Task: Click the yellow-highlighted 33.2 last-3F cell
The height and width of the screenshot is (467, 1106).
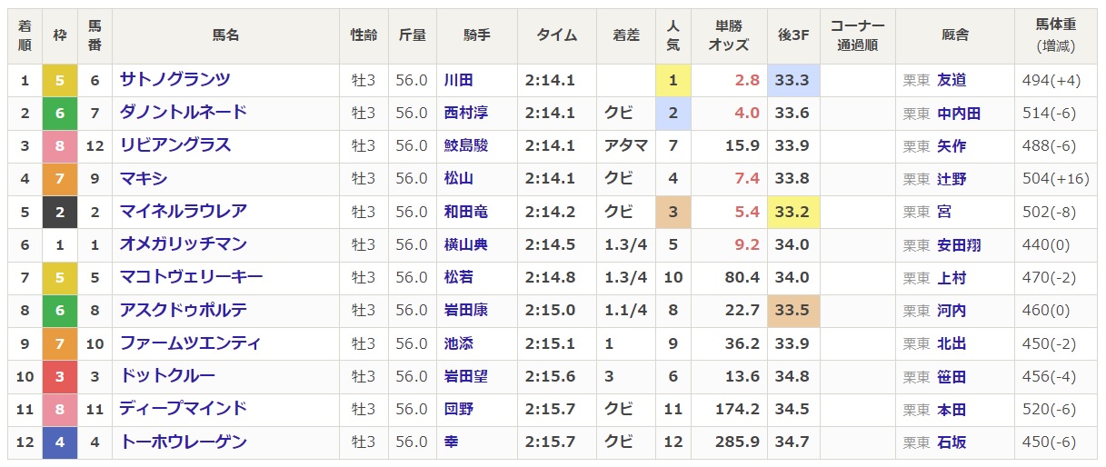Action: (792, 212)
